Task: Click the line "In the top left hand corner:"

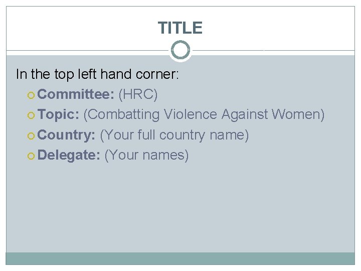Action: click(97, 74)
